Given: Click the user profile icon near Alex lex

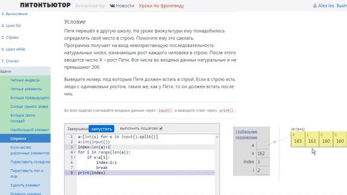Looking at the screenshot, I should 315,6.
